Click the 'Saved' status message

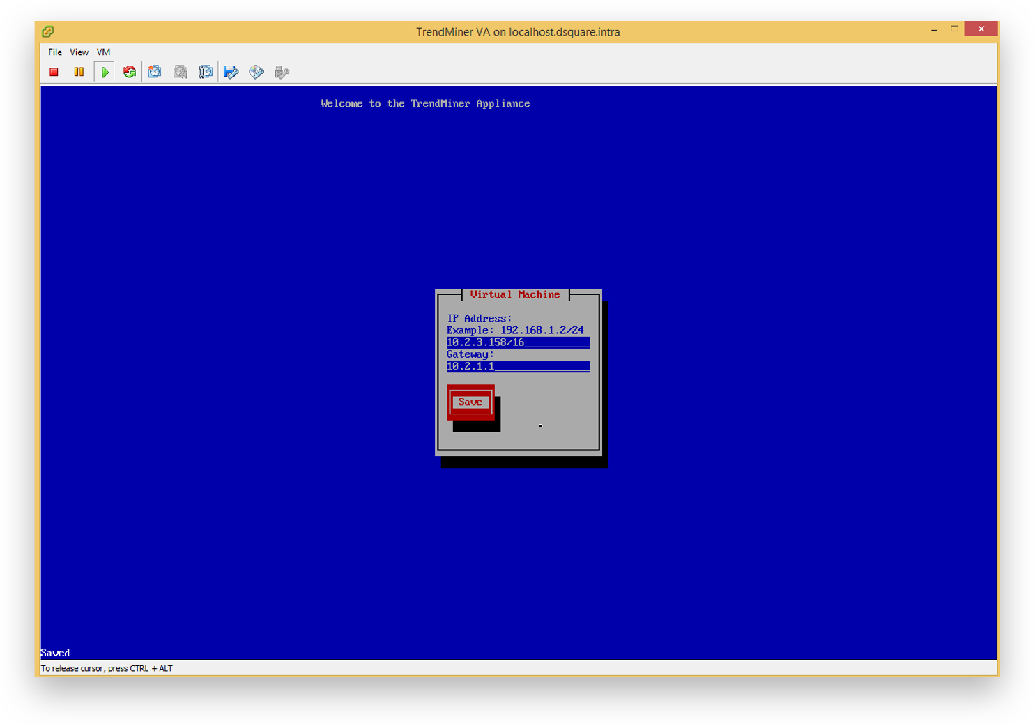55,653
